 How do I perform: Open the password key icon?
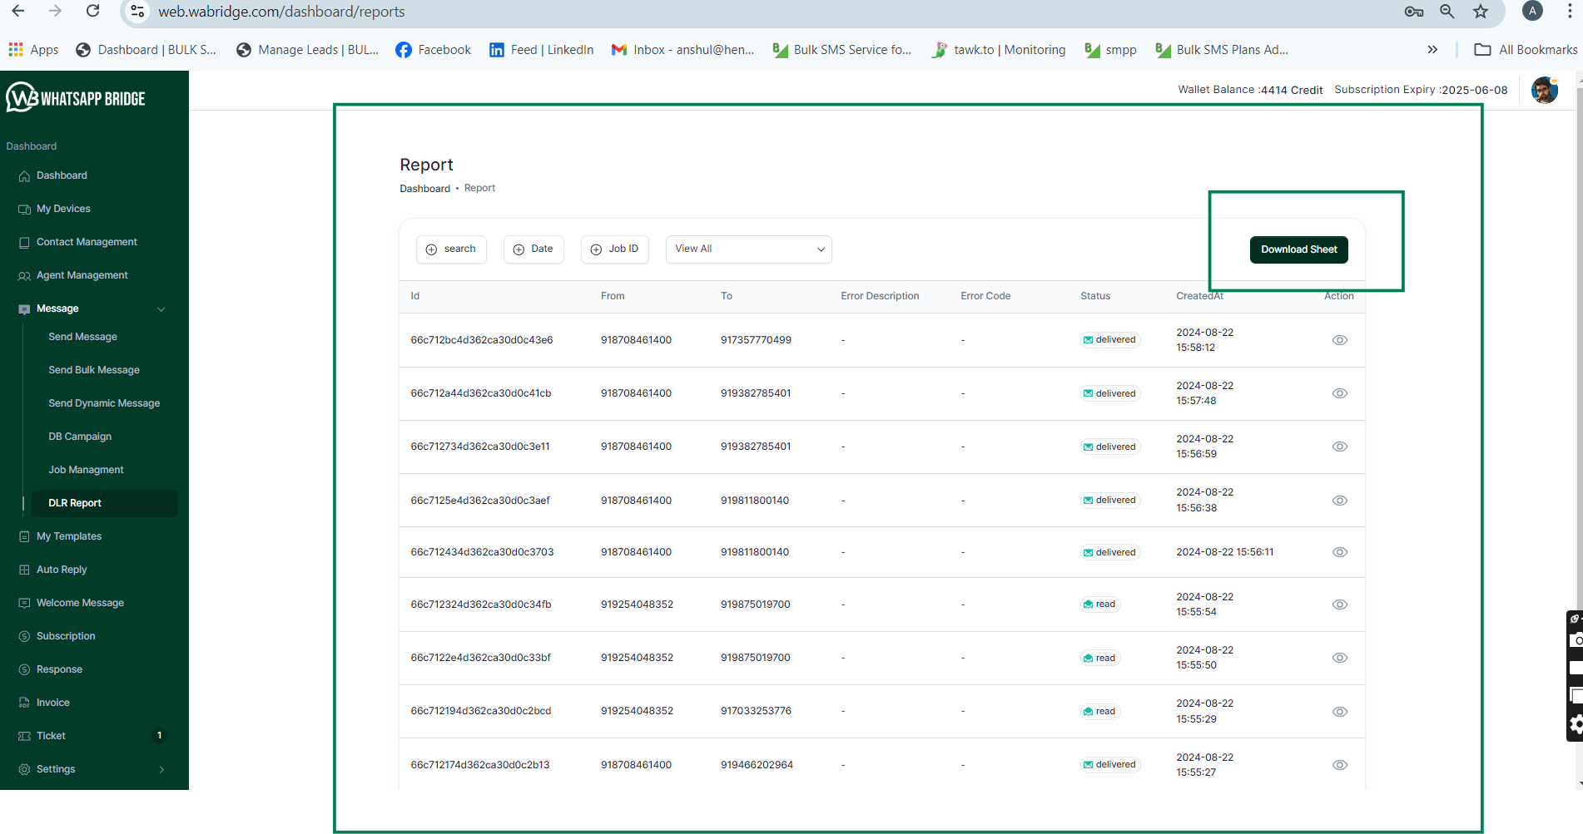click(1413, 11)
